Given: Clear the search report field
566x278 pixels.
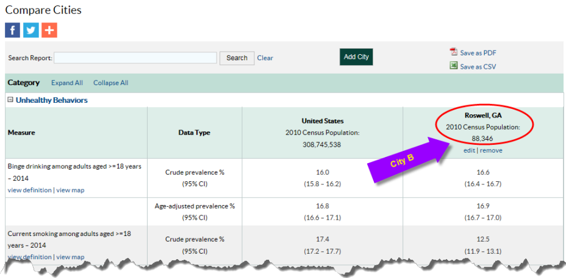Looking at the screenshot, I should [265, 58].
